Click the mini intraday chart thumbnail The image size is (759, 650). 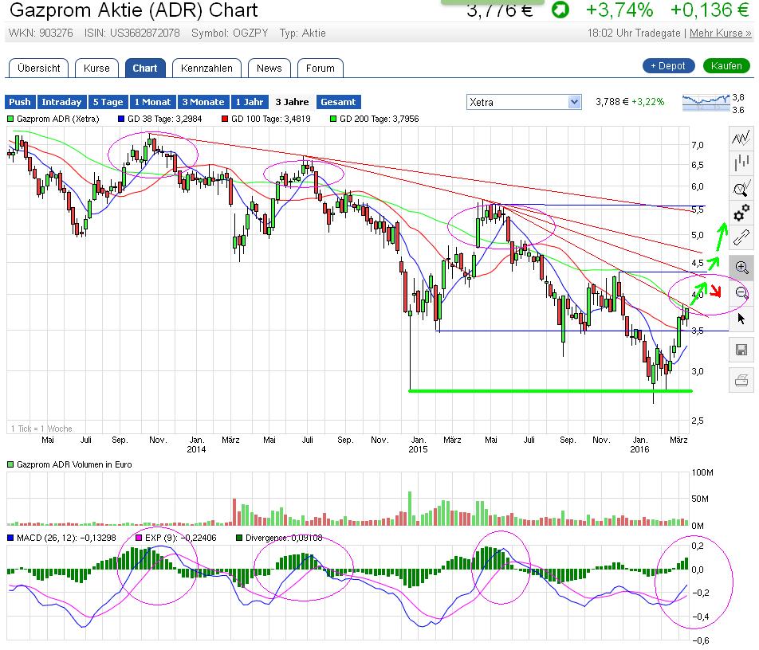point(706,103)
